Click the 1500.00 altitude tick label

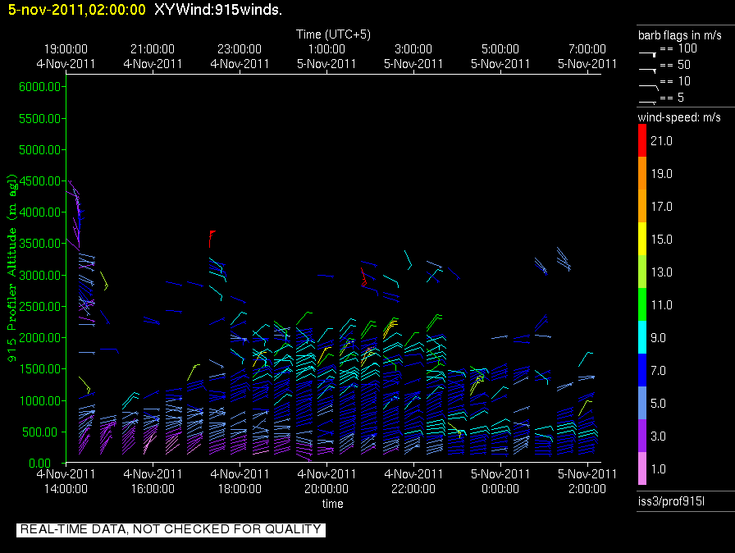pyautogui.click(x=40, y=369)
